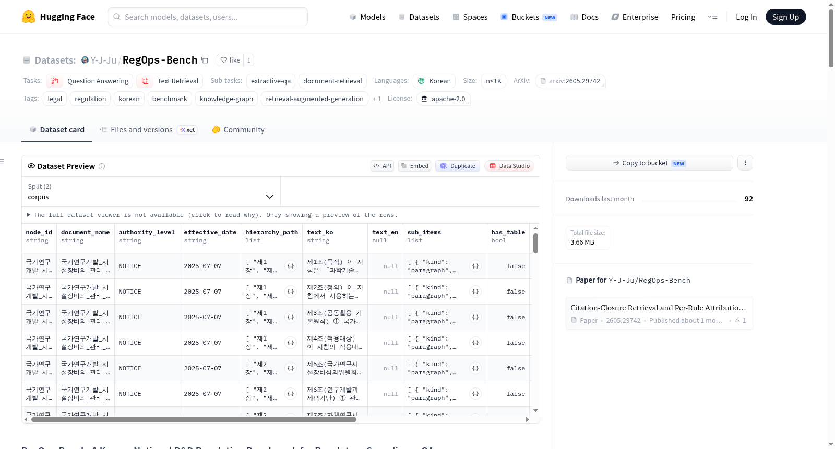Expand sub_items JSON in second row
The height and width of the screenshot is (449, 835).
(x=475, y=292)
